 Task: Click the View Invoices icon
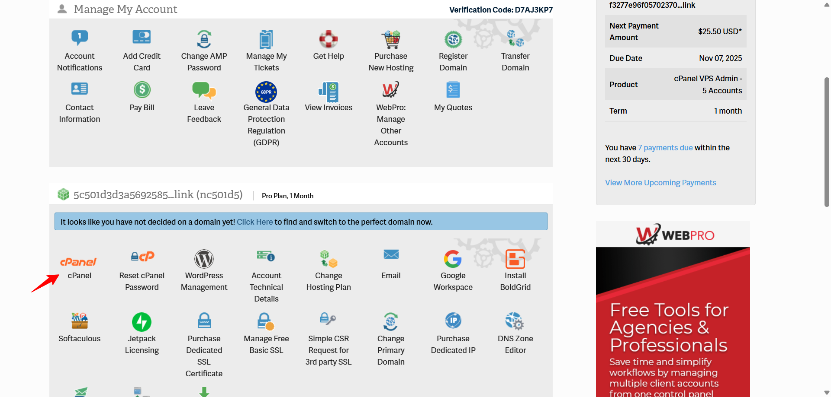(x=329, y=92)
